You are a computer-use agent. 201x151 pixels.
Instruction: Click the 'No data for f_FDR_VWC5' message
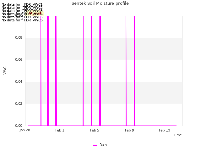pos(22,17)
